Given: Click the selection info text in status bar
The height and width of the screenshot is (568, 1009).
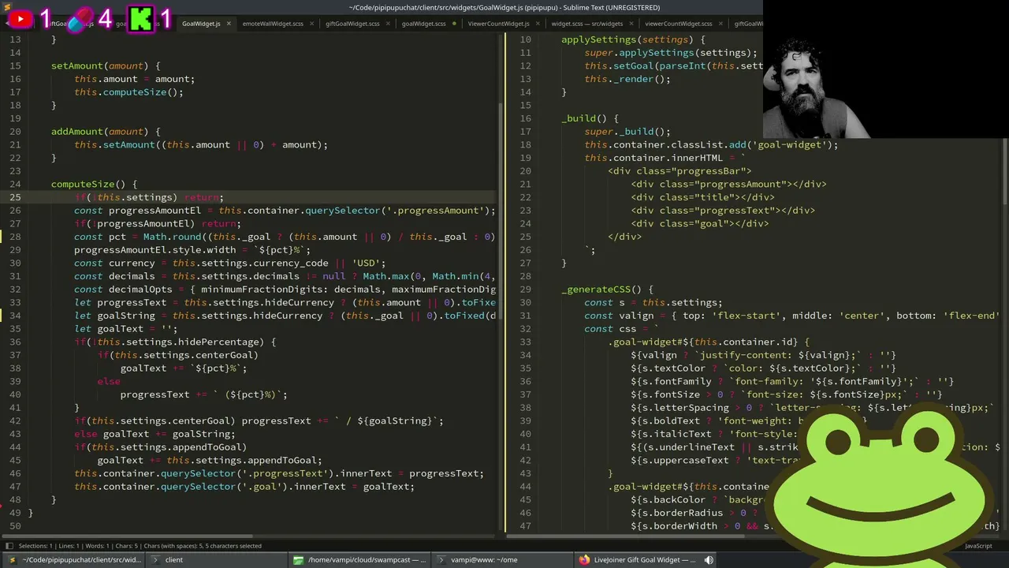Looking at the screenshot, I should pos(140,546).
